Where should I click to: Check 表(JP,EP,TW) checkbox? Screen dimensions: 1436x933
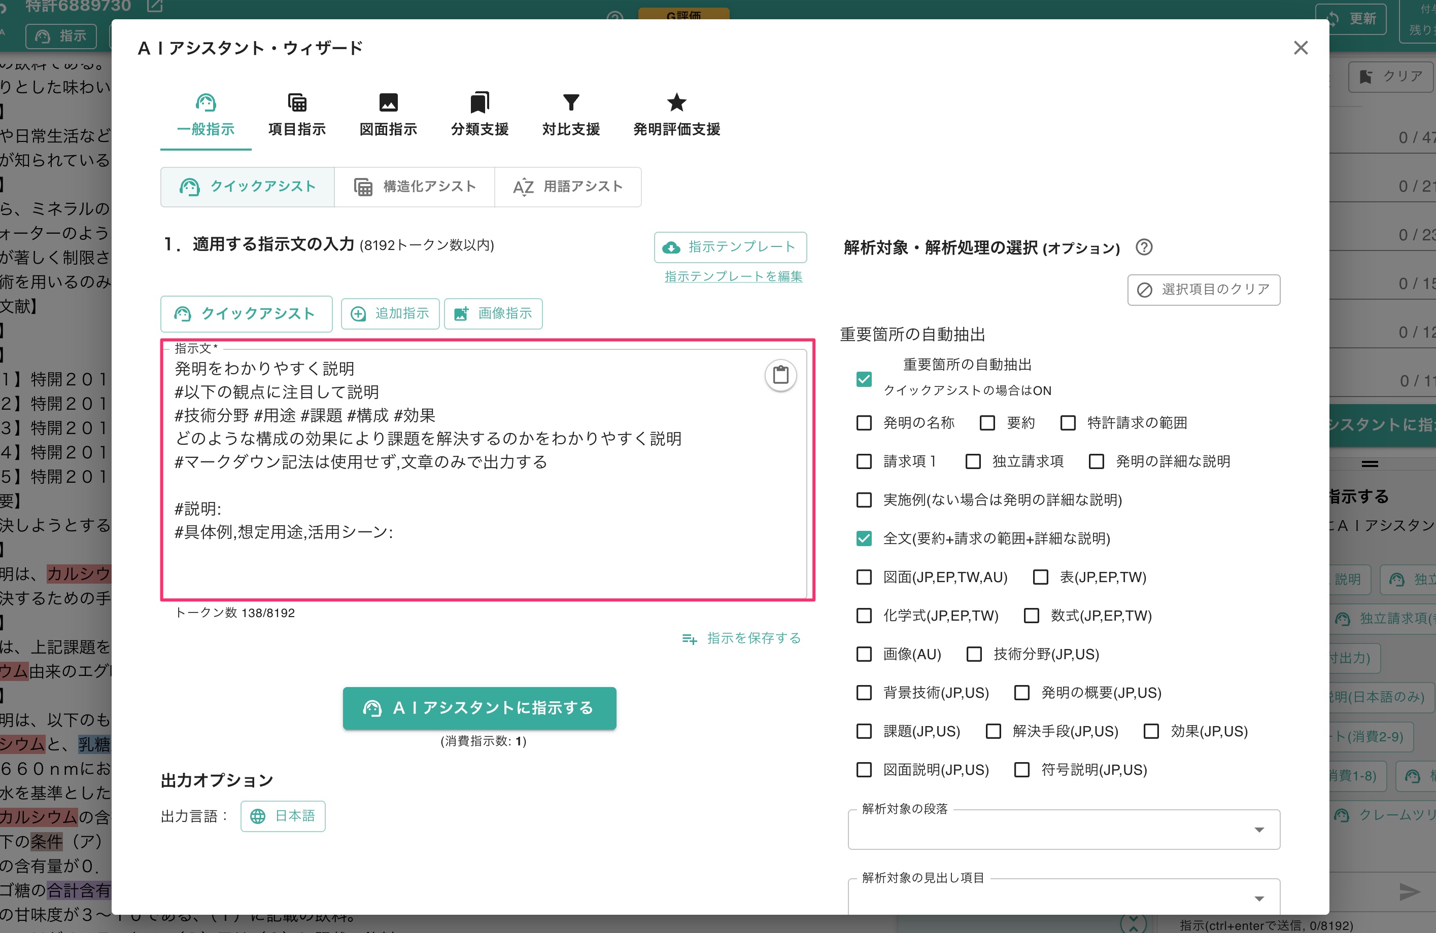click(1041, 577)
